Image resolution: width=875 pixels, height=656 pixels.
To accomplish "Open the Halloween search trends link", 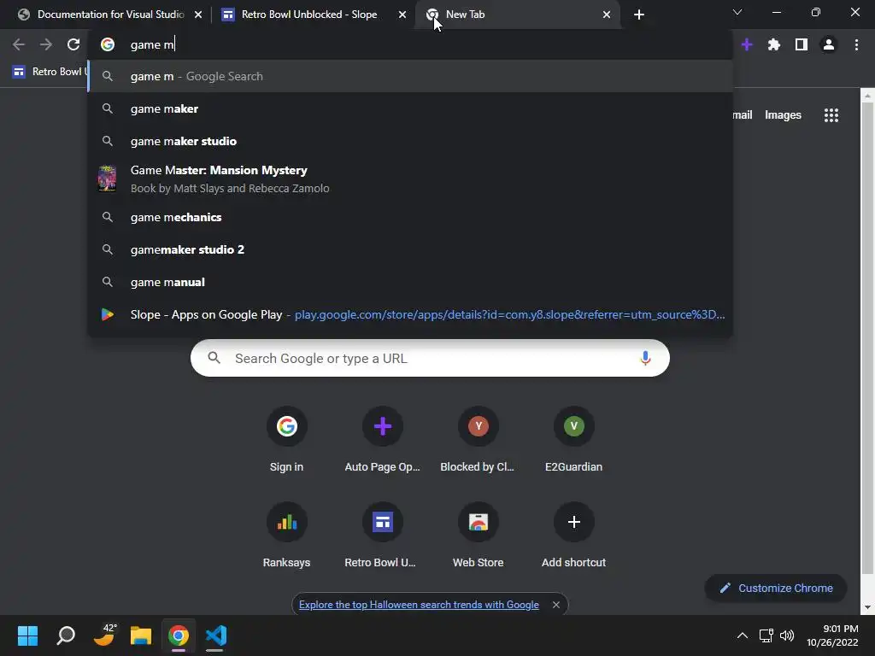I will 419,605.
